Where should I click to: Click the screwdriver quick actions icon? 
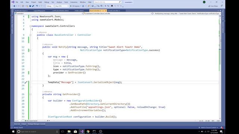pos(26,82)
